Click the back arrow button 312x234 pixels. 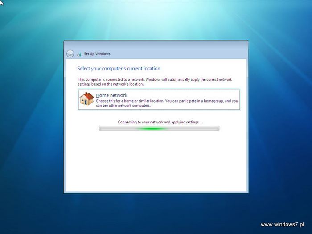pos(70,54)
